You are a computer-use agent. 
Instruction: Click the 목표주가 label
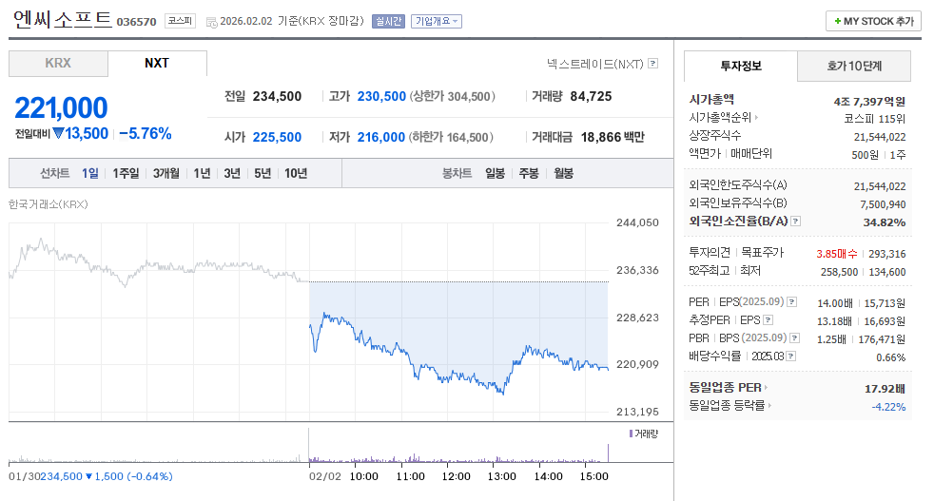(763, 253)
